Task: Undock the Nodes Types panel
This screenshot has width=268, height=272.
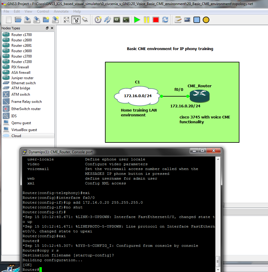Action: click(47, 28)
